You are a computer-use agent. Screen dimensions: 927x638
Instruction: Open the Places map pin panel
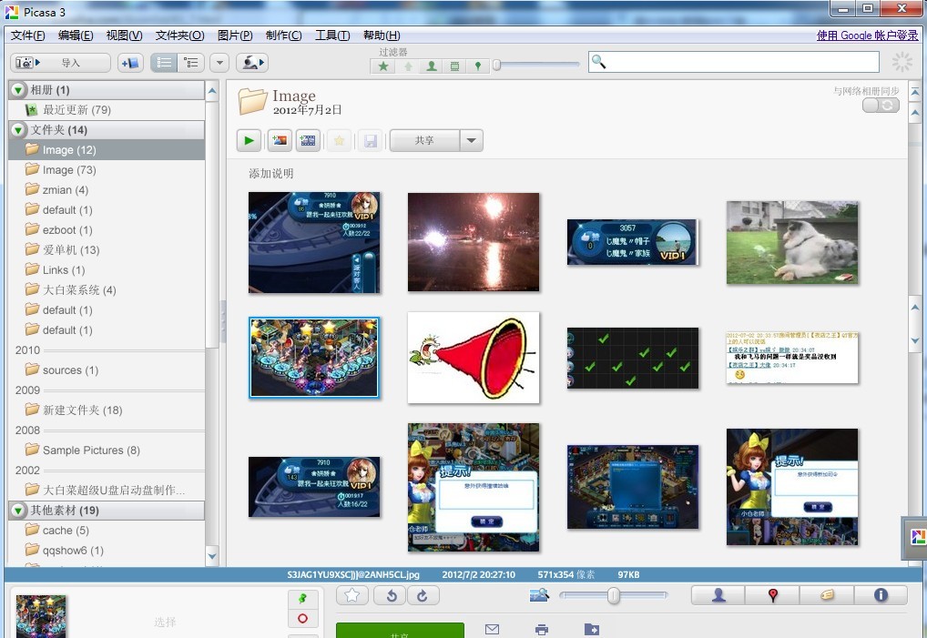[x=772, y=595]
